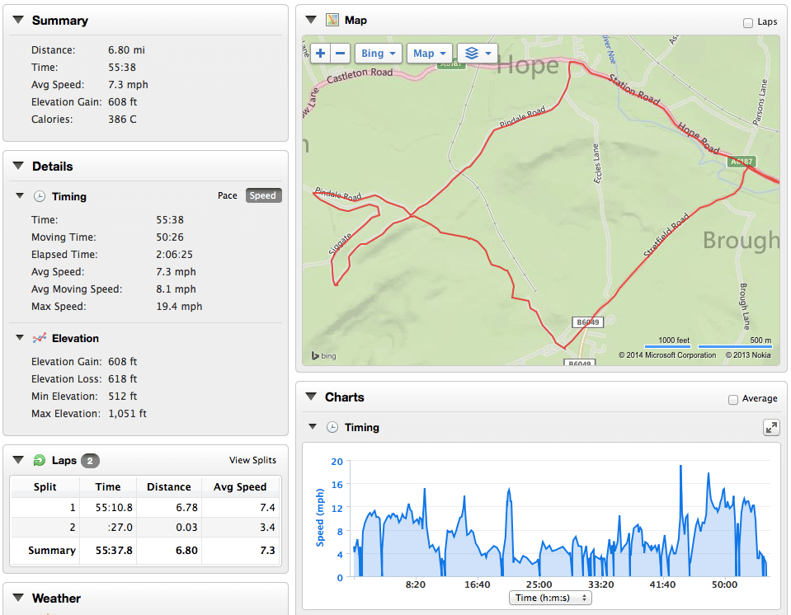Click the Map panel icon

pyautogui.click(x=332, y=20)
